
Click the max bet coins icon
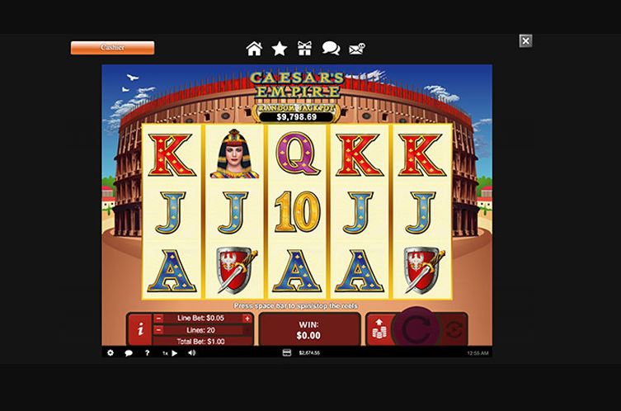[379, 329]
